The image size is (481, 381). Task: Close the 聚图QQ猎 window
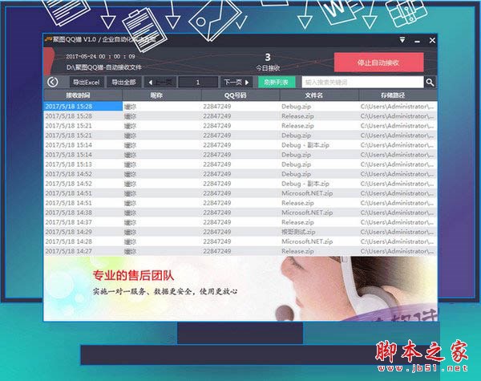coord(432,39)
